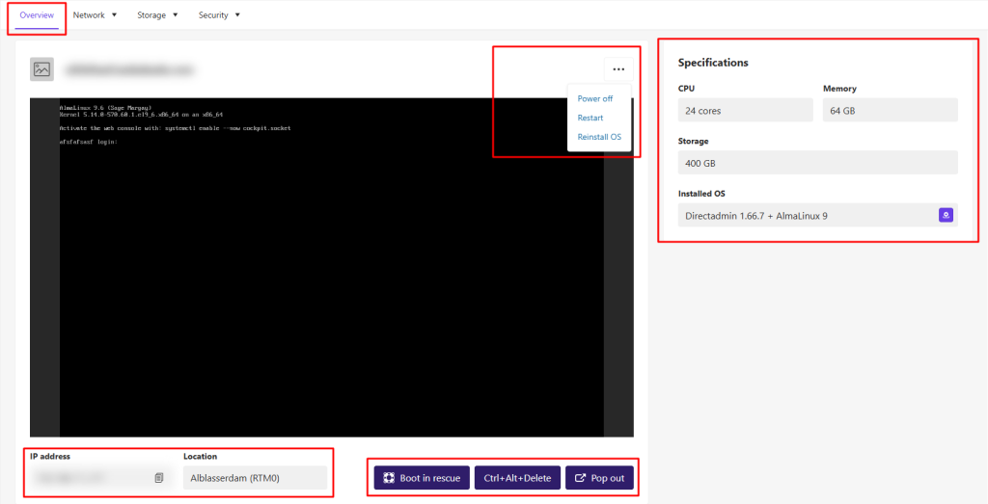
Task: Click the Alblasserdam location field
Action: tap(255, 478)
